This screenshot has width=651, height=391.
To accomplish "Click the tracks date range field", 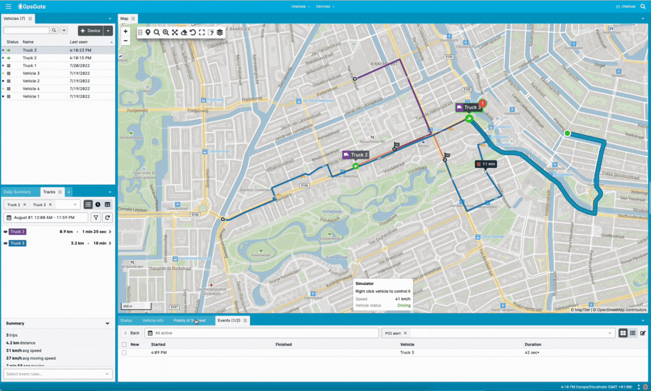I will (x=46, y=218).
